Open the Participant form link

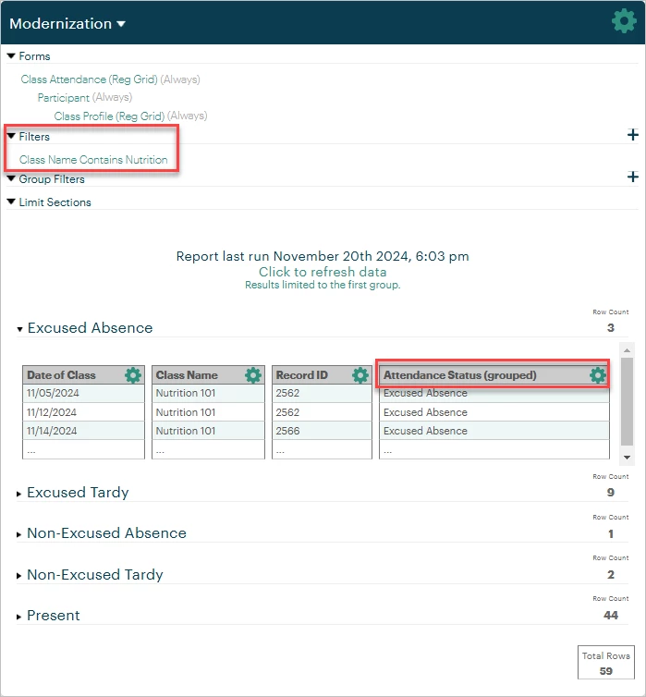tap(64, 97)
